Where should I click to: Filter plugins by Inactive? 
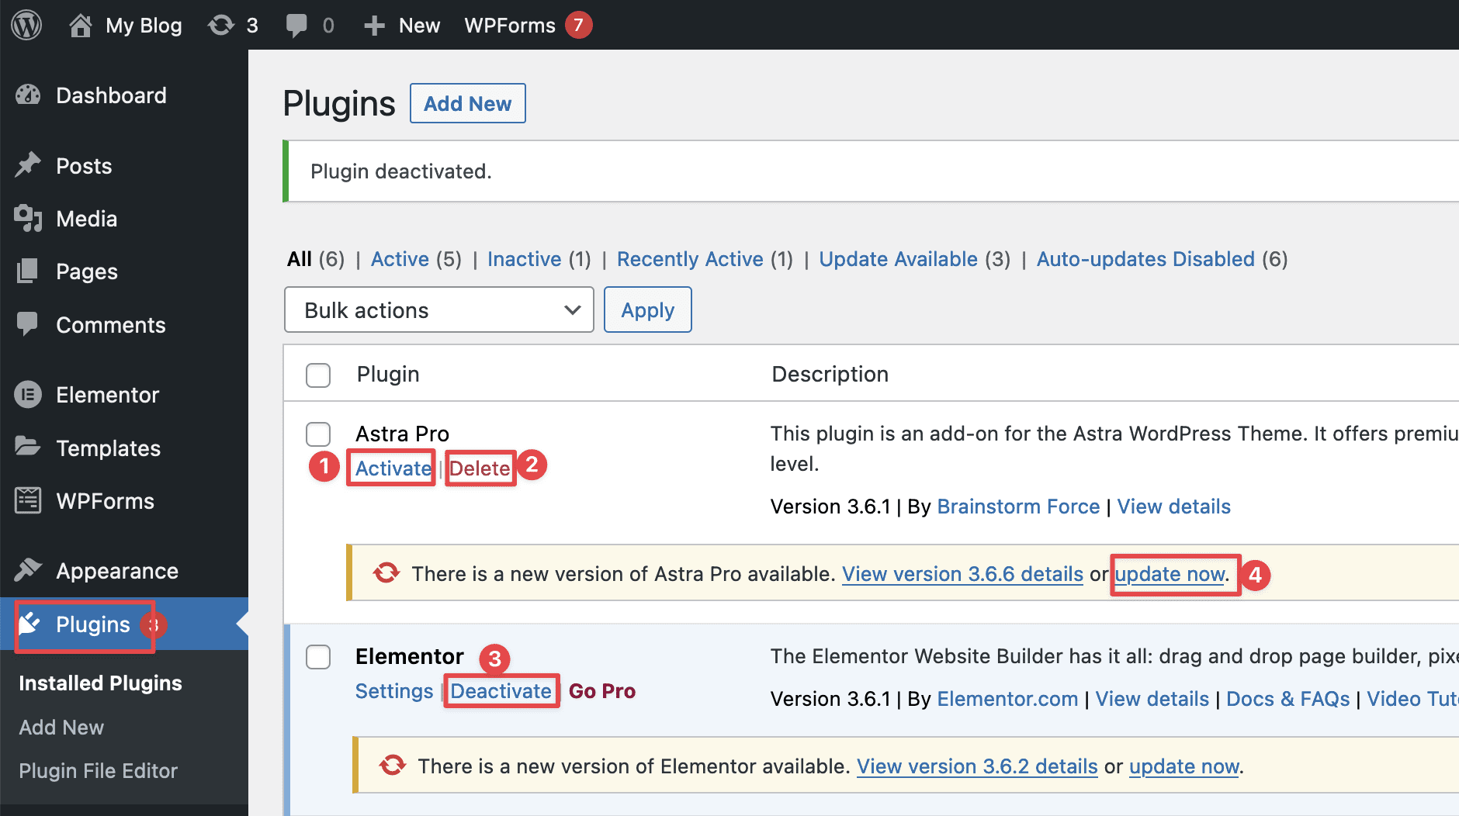click(x=524, y=259)
